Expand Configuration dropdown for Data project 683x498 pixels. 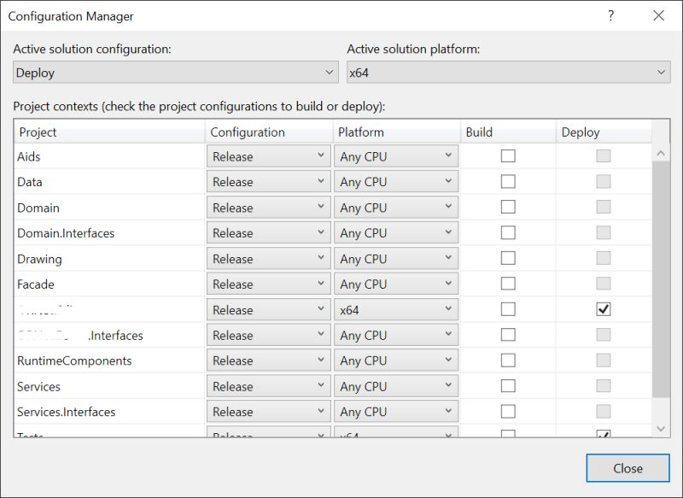click(268, 182)
